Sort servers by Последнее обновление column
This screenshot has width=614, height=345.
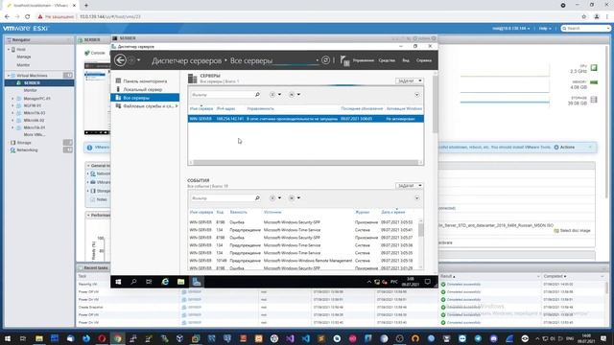(x=362, y=108)
